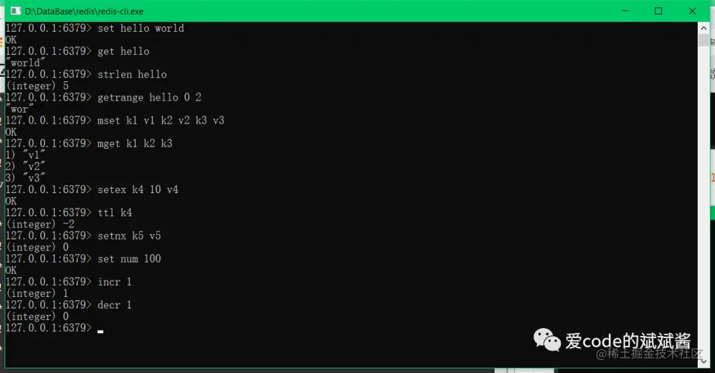This screenshot has height=373, width=715.
Task: Click the "set num 100" command line
Action: pos(83,259)
